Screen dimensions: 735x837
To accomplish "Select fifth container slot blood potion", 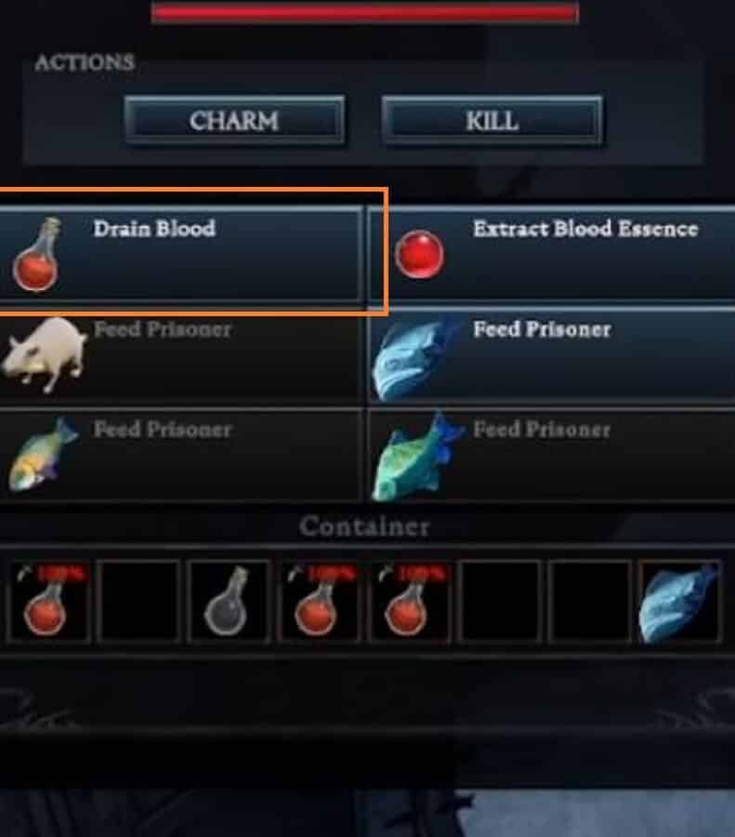I will coord(409,601).
